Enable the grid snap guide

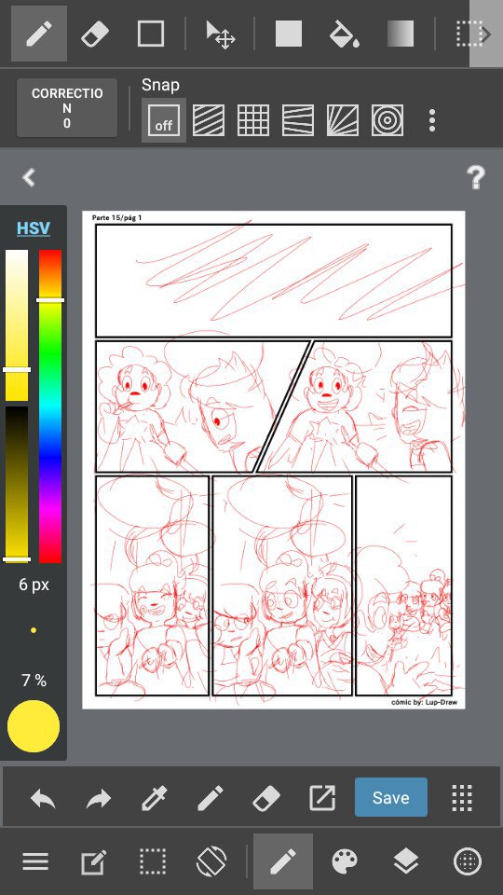pyautogui.click(x=253, y=120)
